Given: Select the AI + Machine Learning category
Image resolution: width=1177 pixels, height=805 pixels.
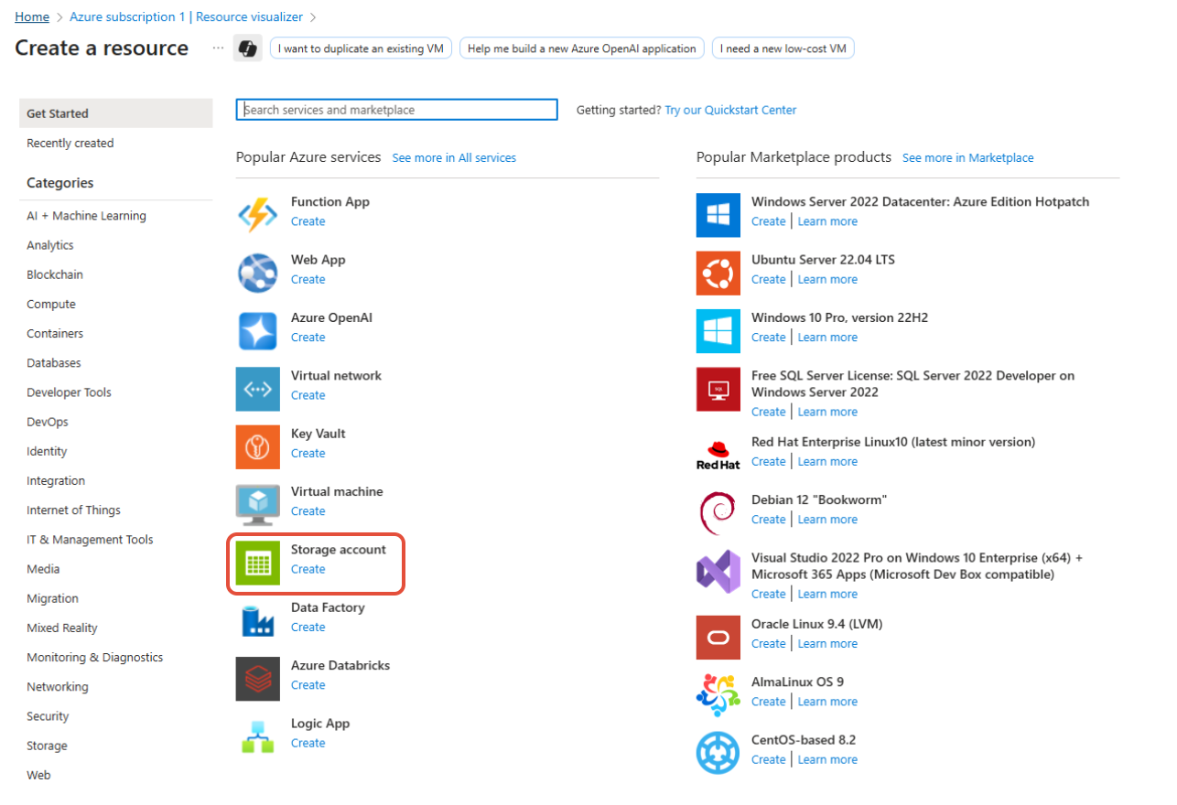Looking at the screenshot, I should click(86, 216).
